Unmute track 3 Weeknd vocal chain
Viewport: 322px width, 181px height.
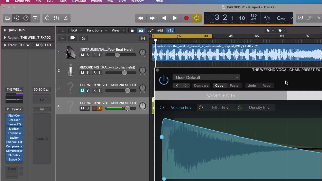[x=82, y=90]
